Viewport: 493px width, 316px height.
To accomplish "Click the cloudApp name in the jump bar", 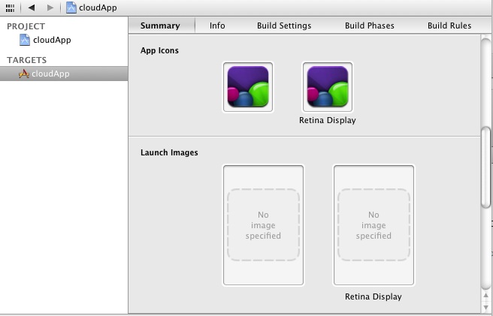I will 98,8.
